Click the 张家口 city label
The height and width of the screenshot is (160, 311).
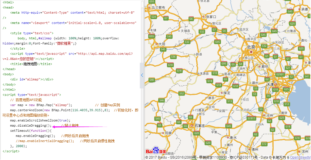point(211,17)
